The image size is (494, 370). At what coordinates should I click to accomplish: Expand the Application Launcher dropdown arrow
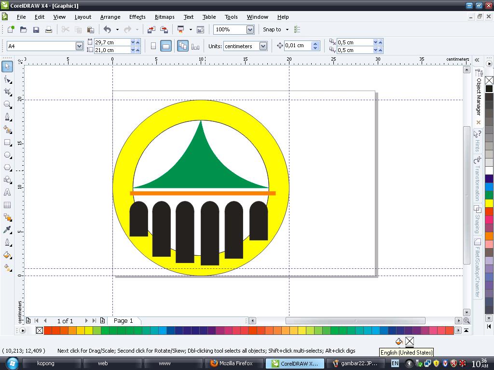[x=191, y=29]
